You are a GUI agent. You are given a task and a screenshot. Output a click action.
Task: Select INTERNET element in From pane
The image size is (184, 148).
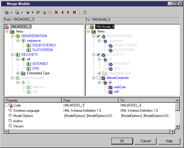coord(40,64)
